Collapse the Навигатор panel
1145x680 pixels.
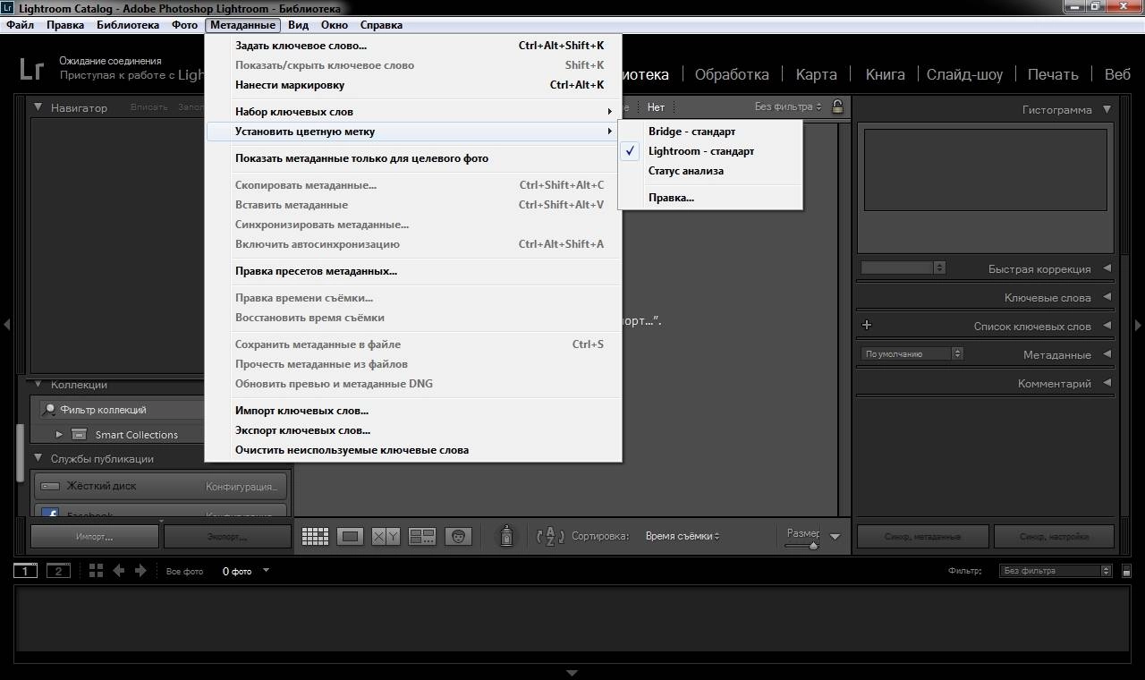(38, 107)
